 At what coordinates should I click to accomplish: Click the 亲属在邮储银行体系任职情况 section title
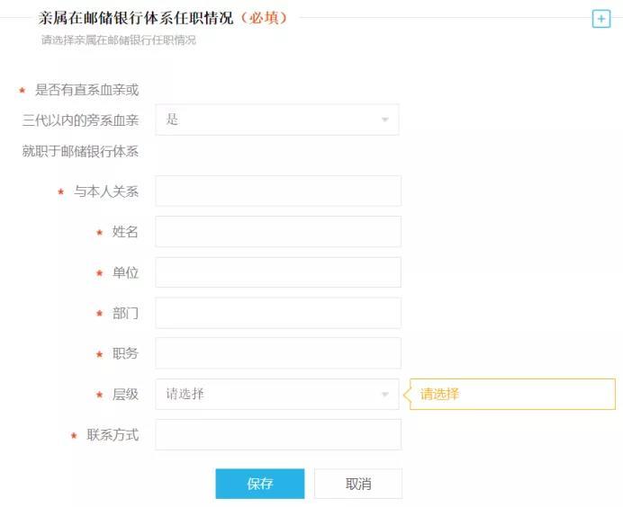(135, 17)
